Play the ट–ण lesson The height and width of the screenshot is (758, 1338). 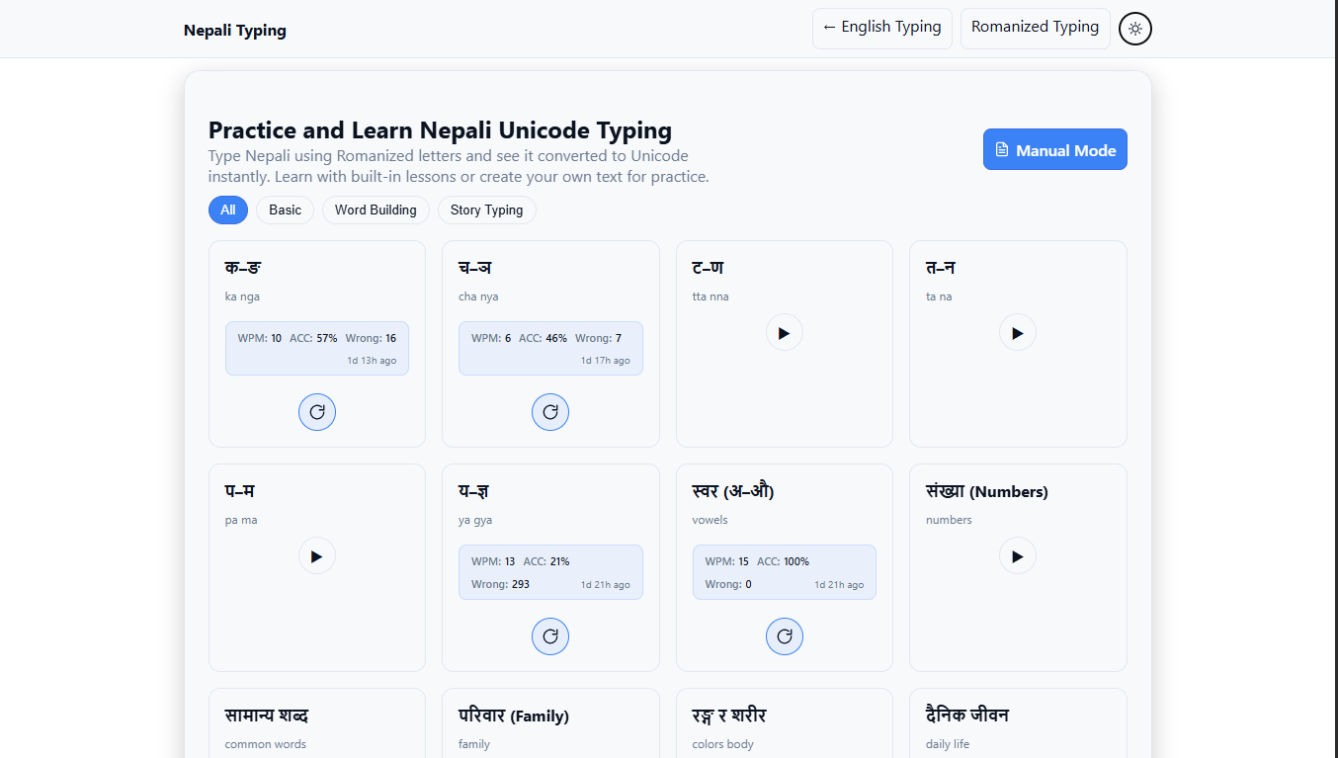pos(784,332)
